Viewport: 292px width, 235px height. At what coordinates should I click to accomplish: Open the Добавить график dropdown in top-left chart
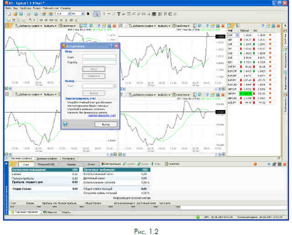coord(29,26)
